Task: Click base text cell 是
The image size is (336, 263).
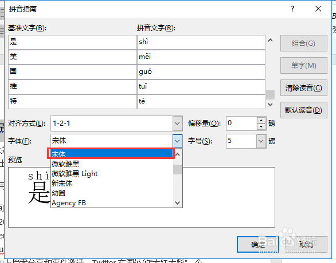Action: (72, 42)
